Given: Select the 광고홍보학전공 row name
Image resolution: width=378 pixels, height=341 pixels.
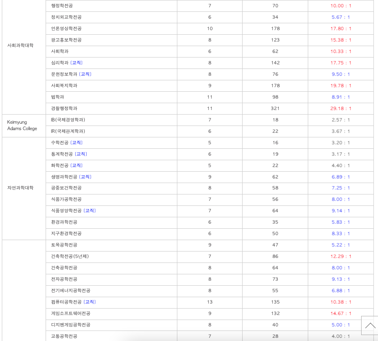Looking at the screenshot, I should pos(66,40).
